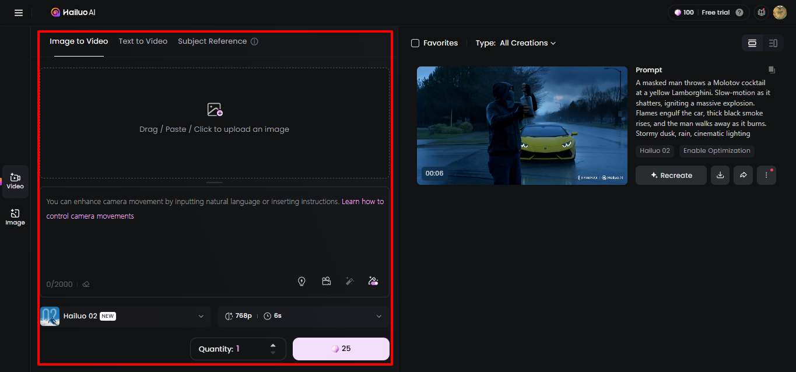Click the Hailuo 02 tag under the prompt
The image size is (796, 372).
tap(654, 150)
